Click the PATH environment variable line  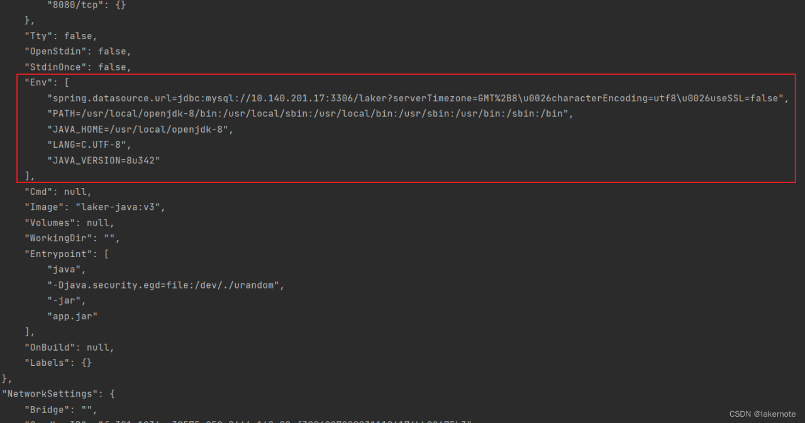(x=308, y=114)
